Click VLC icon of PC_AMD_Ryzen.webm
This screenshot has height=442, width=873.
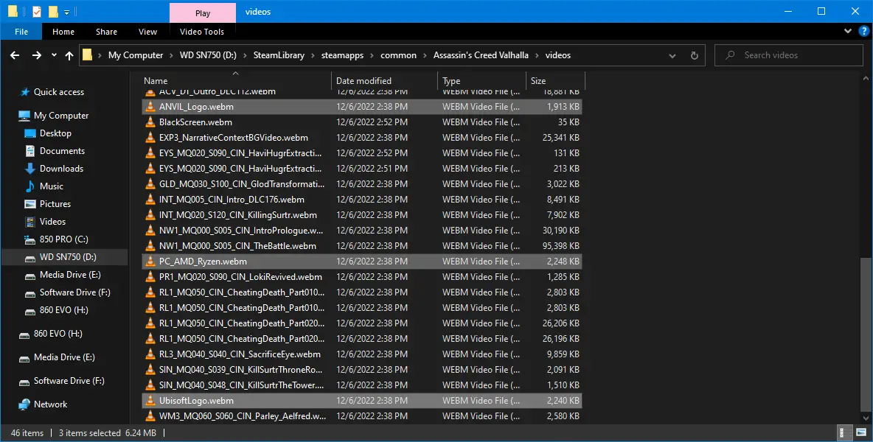click(x=150, y=262)
